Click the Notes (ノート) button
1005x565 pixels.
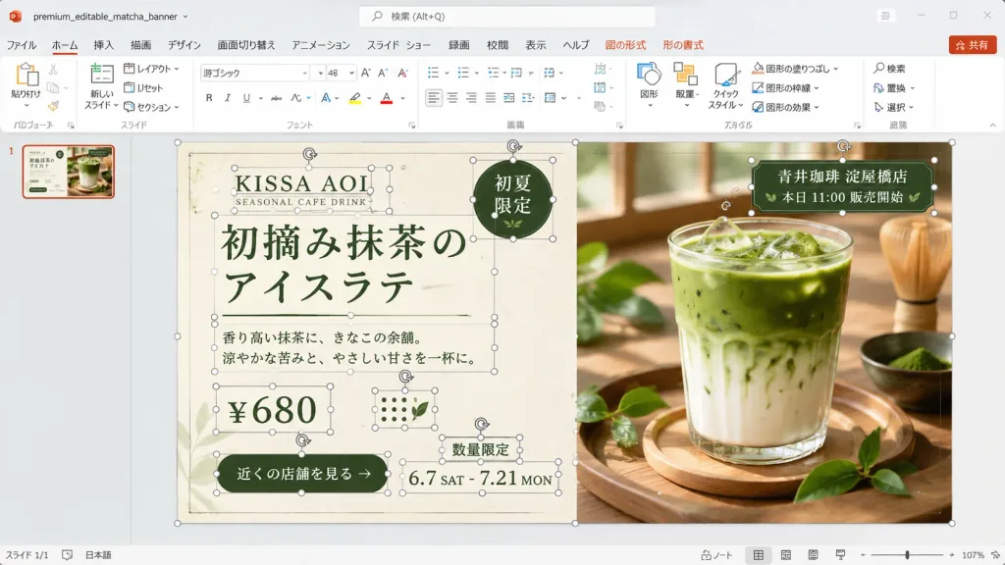(716, 555)
